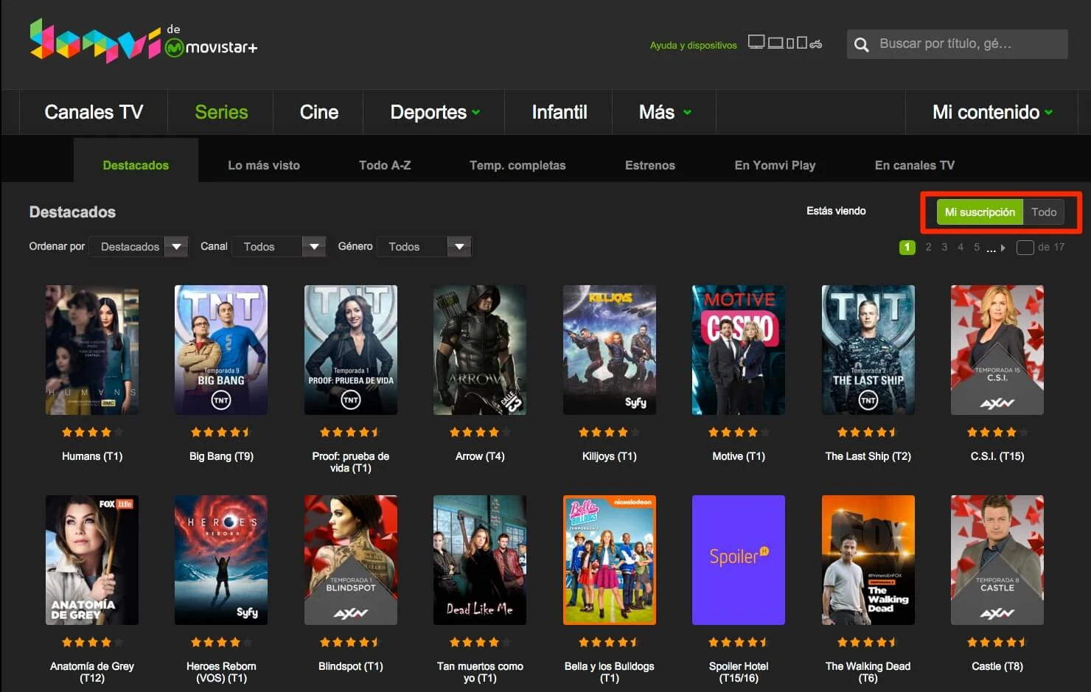
Task: Go to page 5 of results
Action: tap(977, 248)
